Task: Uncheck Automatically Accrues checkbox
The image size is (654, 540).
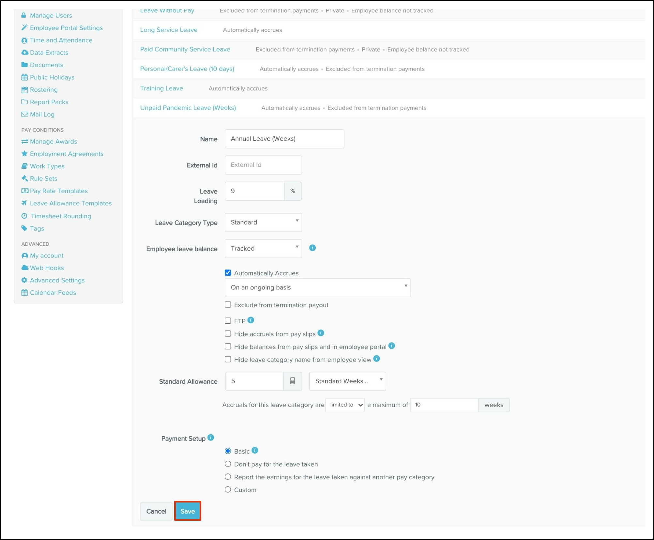Action: click(x=228, y=273)
